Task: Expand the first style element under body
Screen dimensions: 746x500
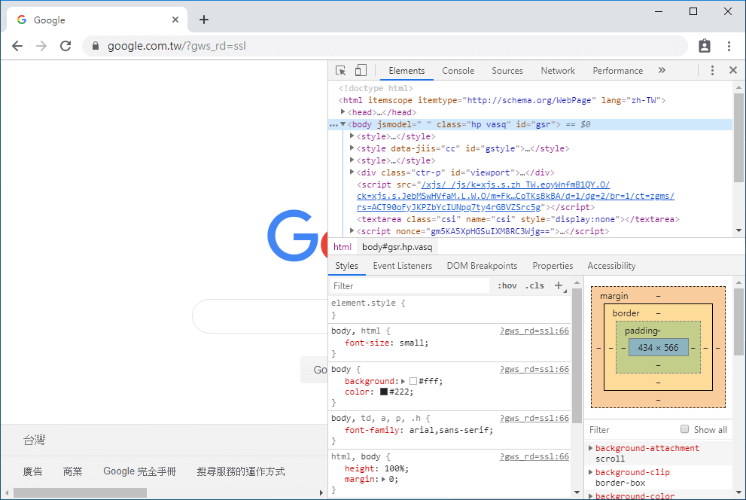Action: pyautogui.click(x=352, y=136)
